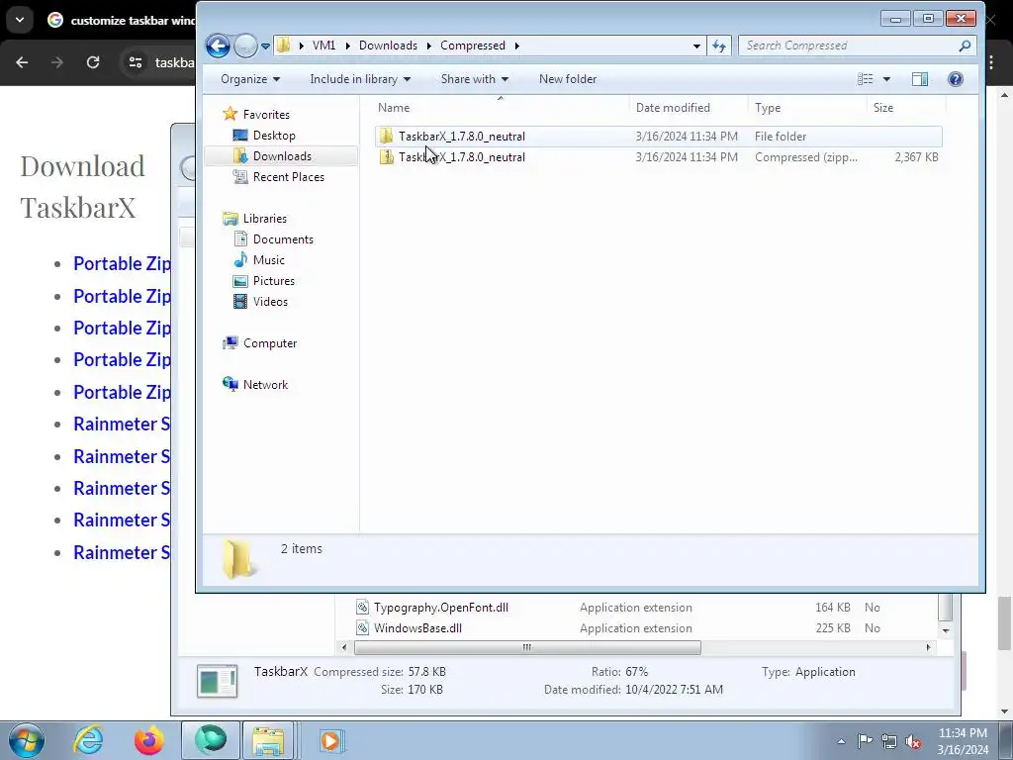The image size is (1013, 760).
Task: Open Downloads in Favorites
Action: pos(282,155)
